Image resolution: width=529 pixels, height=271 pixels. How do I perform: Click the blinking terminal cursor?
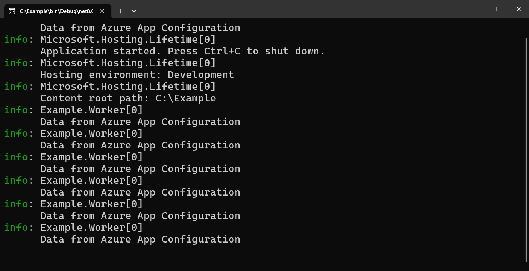point(4,251)
